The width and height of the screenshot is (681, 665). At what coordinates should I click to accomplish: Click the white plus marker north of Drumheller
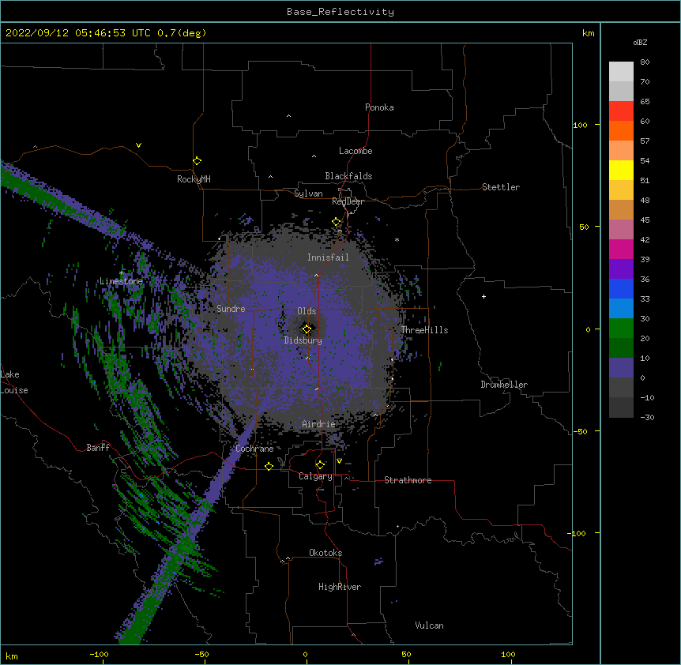click(483, 296)
